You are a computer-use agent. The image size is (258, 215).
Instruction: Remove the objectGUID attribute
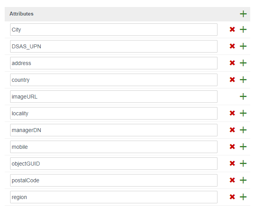pos(232,164)
